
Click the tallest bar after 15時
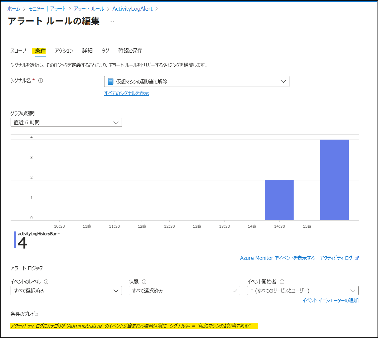coord(334,180)
